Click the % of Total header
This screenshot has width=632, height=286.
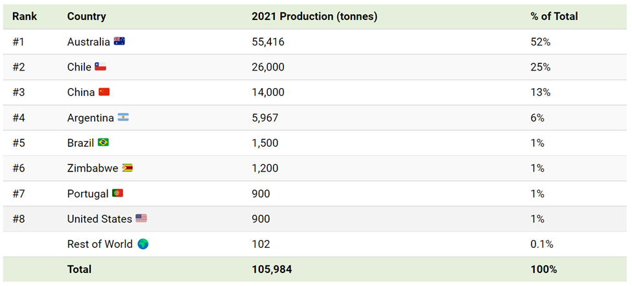(x=554, y=16)
